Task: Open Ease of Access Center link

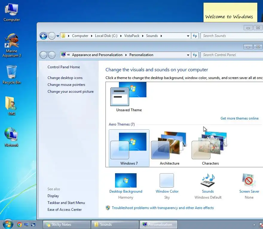Action: click(65, 210)
